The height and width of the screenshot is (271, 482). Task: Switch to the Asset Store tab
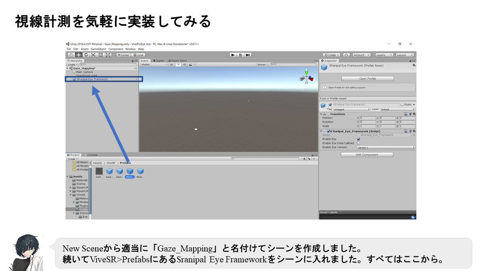(177, 61)
